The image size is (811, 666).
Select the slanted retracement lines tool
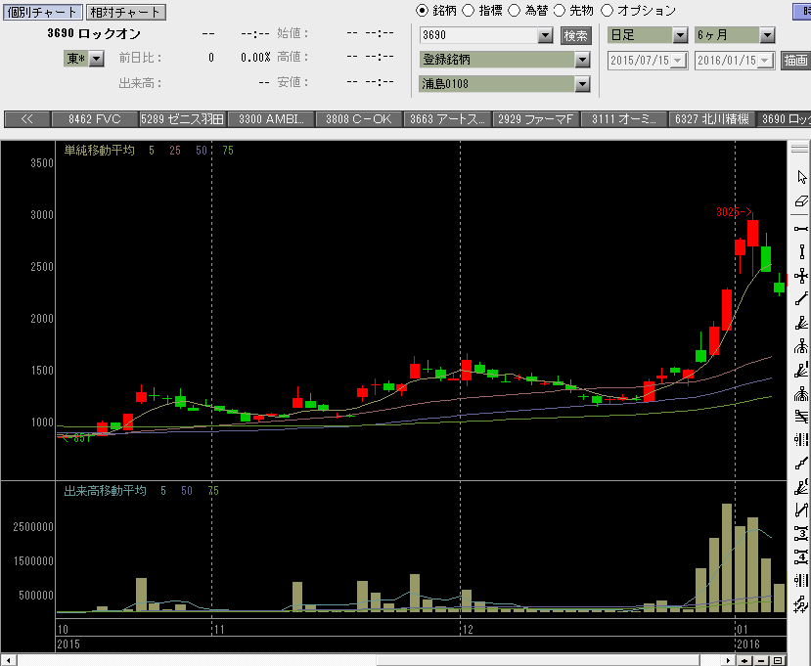pos(801,417)
